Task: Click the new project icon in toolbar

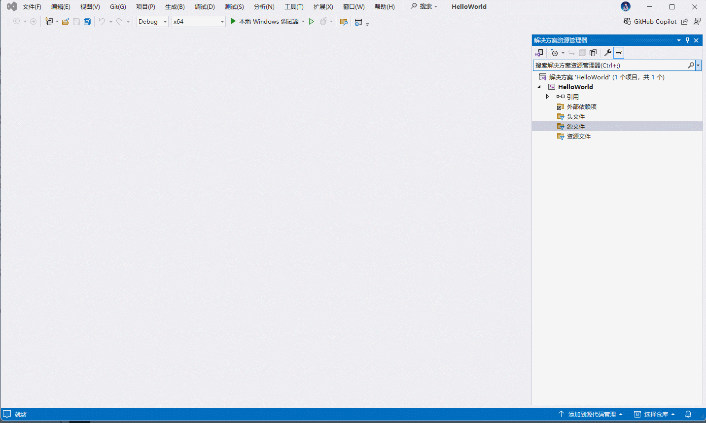Action: pos(49,22)
